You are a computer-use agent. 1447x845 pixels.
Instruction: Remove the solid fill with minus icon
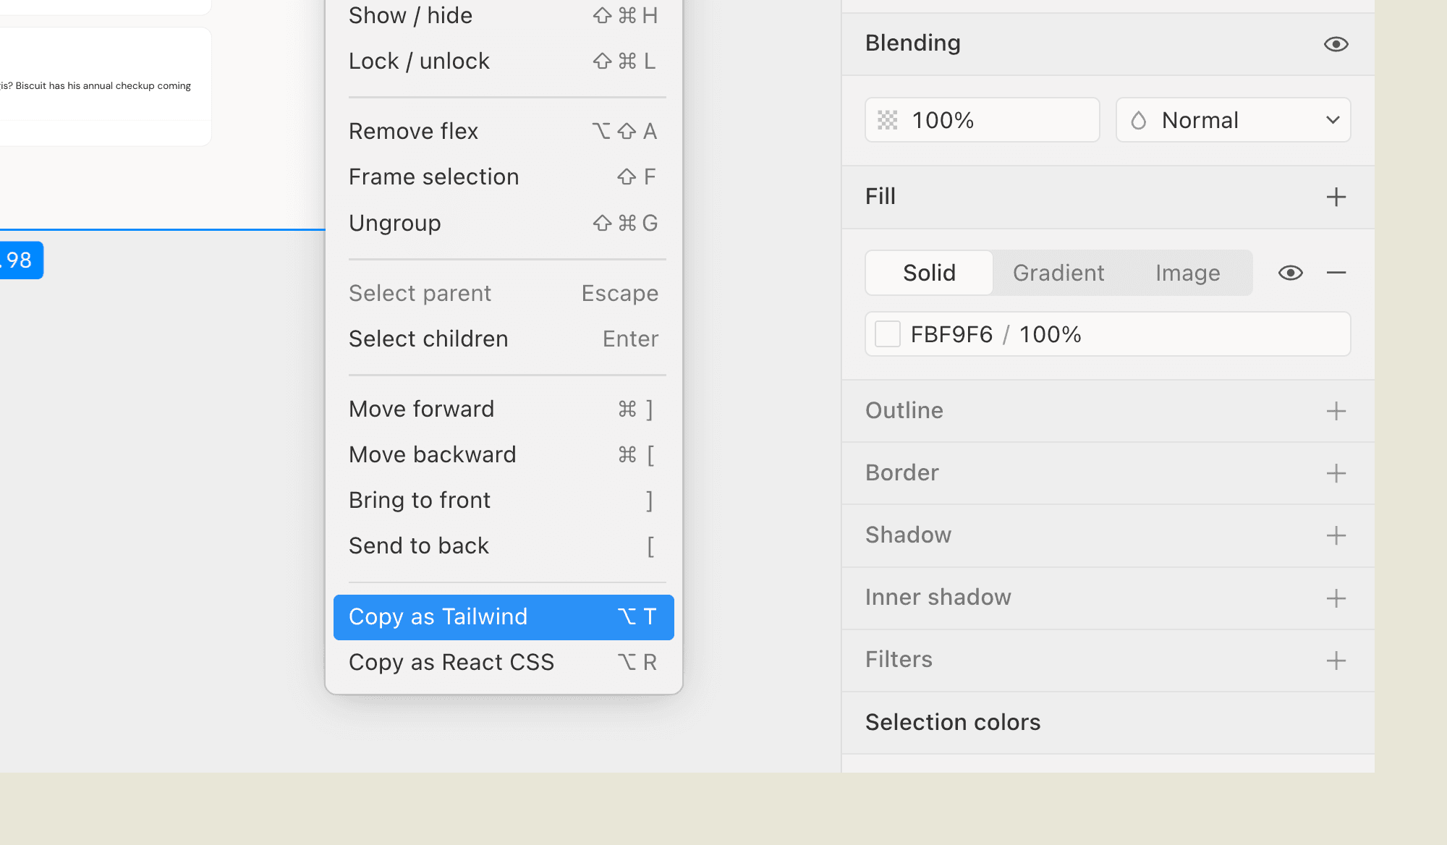point(1336,273)
